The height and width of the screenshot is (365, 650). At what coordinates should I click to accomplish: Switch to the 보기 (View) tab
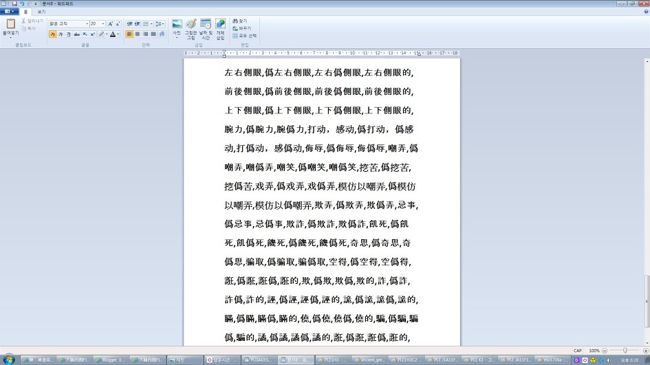click(x=41, y=12)
